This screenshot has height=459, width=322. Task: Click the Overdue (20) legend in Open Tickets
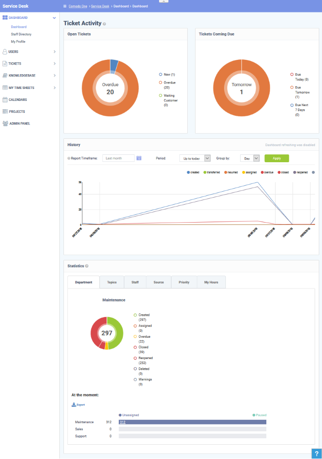167,85
